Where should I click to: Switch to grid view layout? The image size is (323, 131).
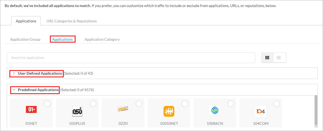(267, 58)
